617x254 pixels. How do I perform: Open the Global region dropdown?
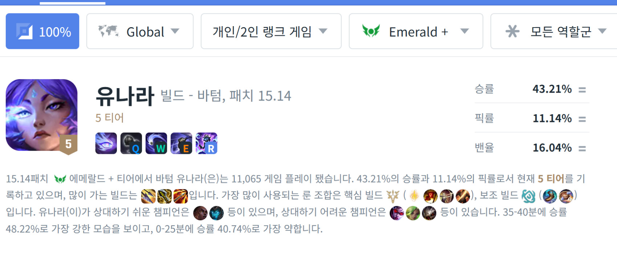point(140,31)
